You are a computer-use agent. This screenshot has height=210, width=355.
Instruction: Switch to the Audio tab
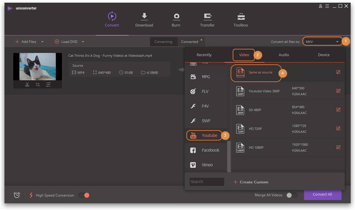click(x=284, y=55)
